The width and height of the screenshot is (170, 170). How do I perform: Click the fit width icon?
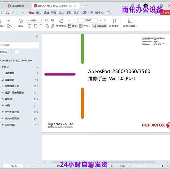pyautogui.click(x=41, y=26)
